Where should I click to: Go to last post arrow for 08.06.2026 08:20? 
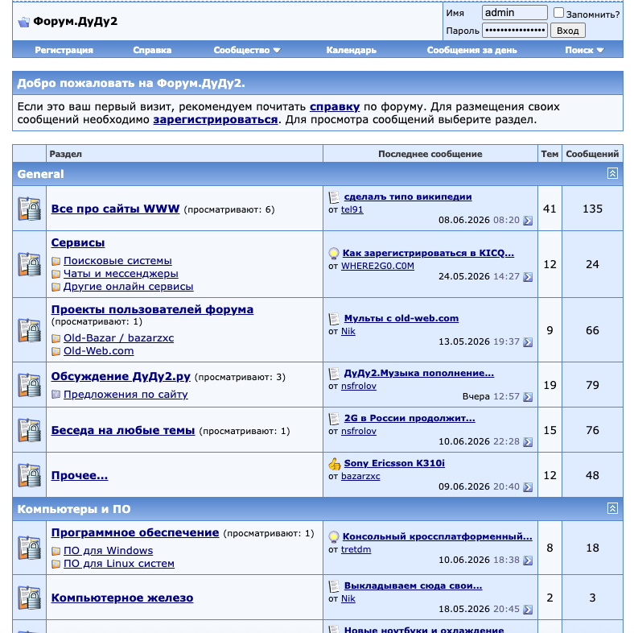click(x=528, y=221)
